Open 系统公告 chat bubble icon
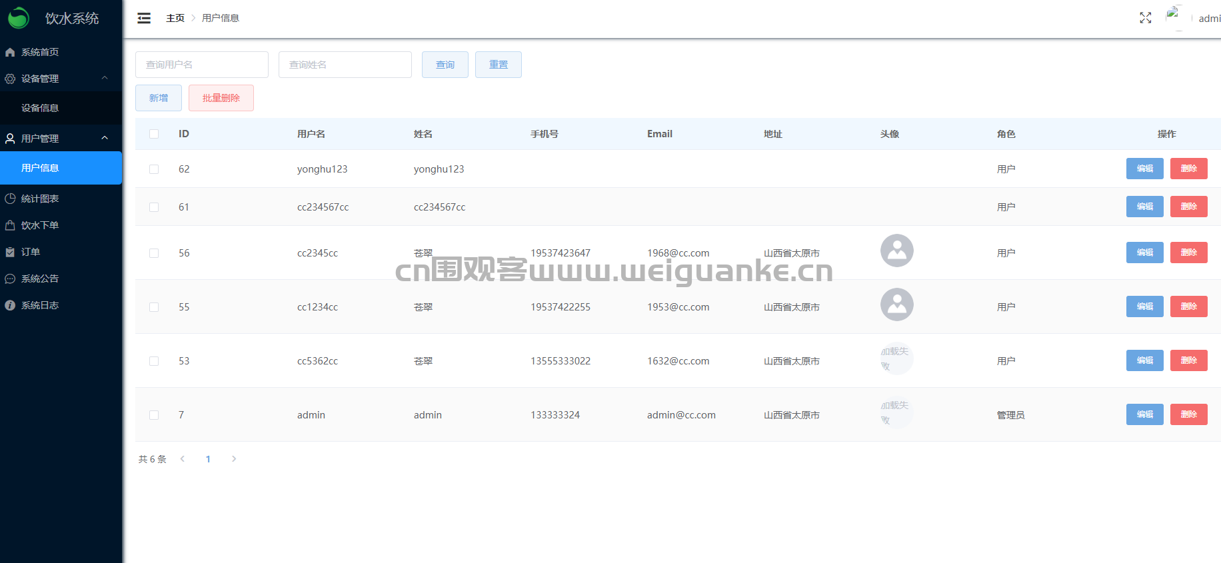Viewport: 1221px width, 563px height. click(x=10, y=279)
